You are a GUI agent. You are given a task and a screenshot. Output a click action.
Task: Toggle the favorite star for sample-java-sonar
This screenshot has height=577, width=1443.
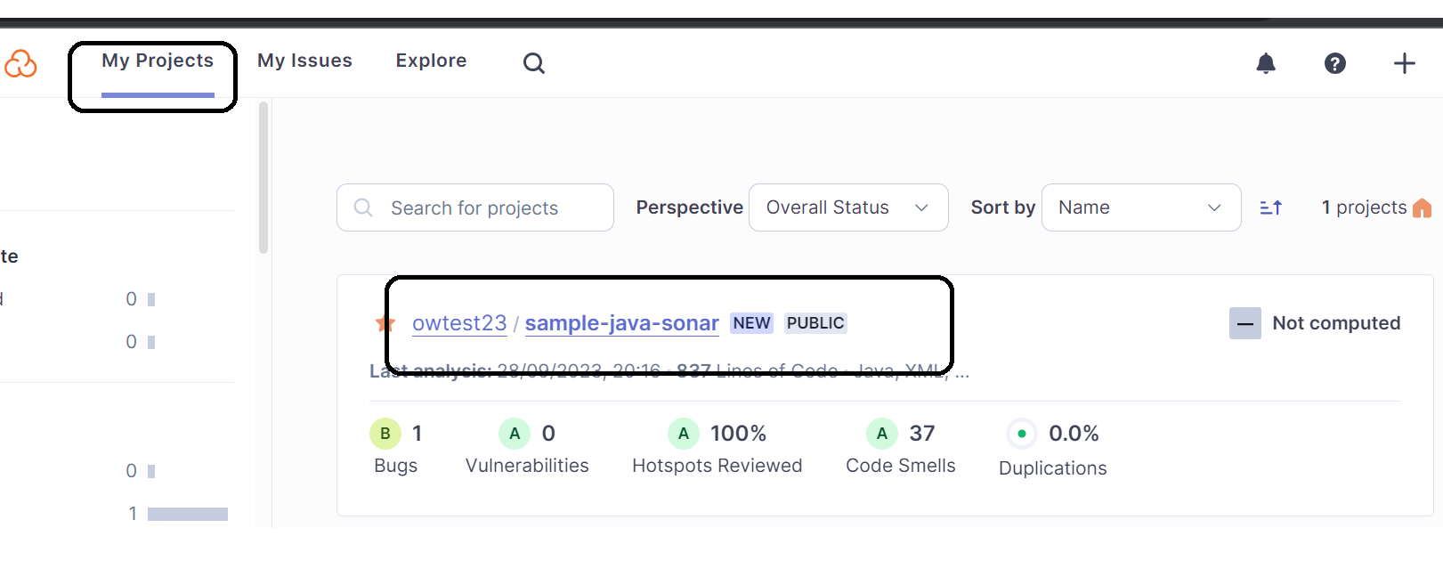(x=385, y=323)
